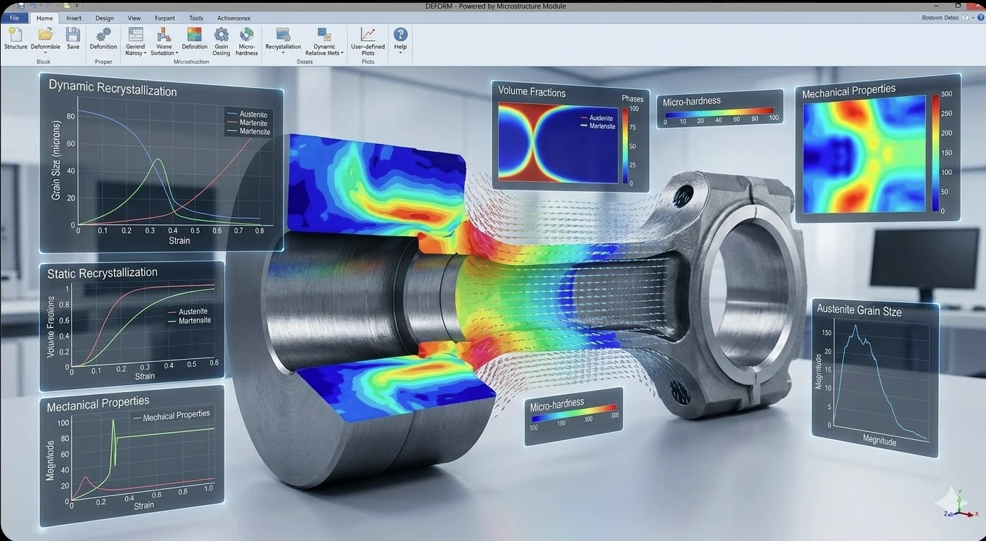Switch to the Insert ribbon tab
The image size is (986, 541).
point(74,18)
